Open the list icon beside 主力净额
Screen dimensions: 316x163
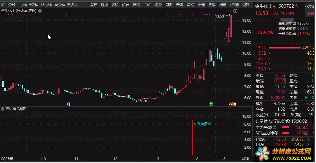click(x=275, y=127)
